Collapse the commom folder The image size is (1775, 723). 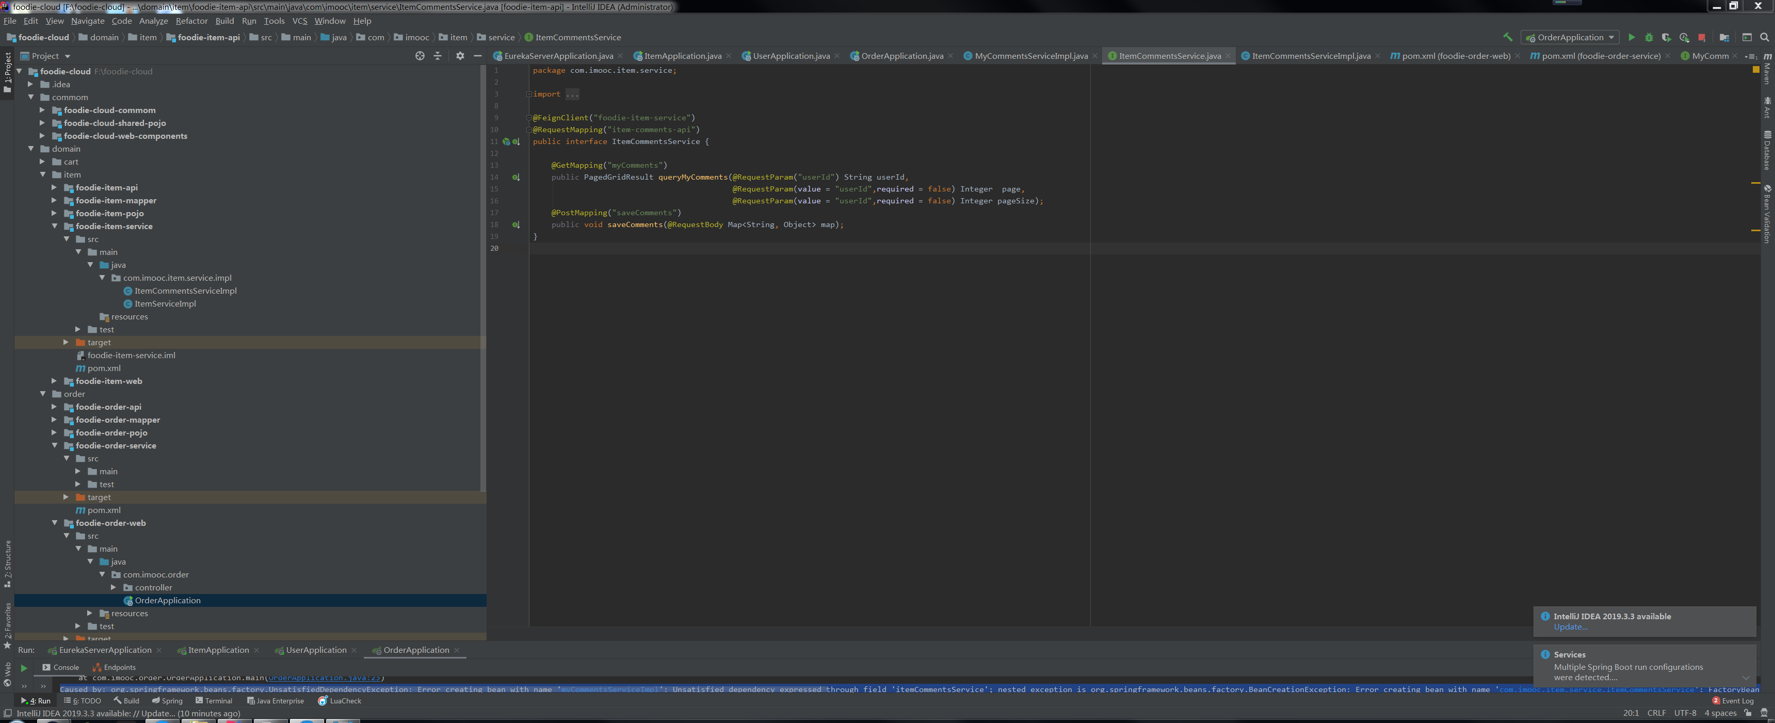pos(30,97)
